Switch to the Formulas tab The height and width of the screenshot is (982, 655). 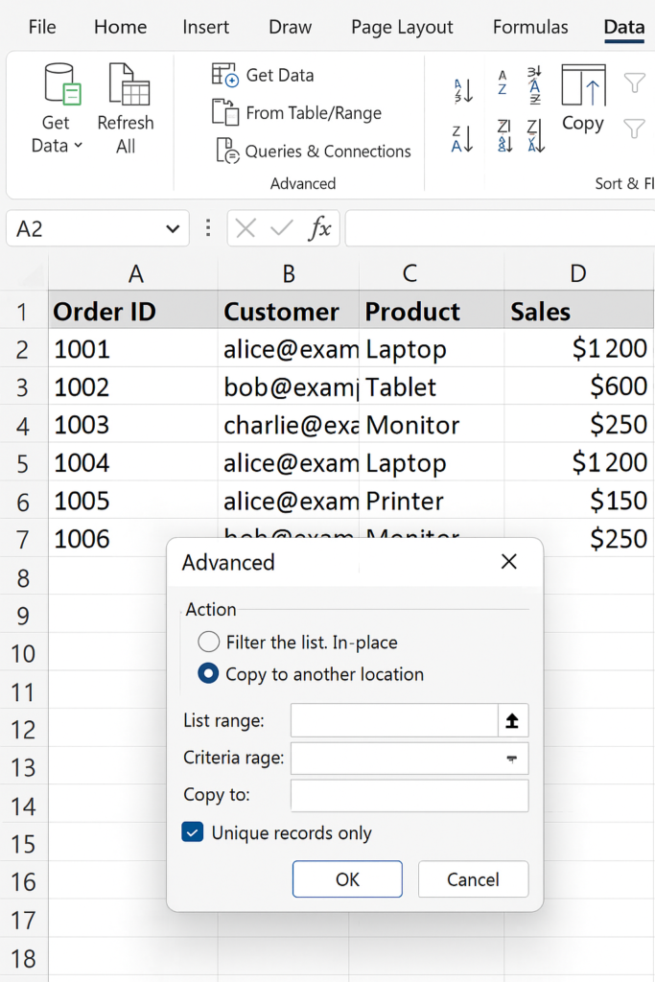[530, 27]
